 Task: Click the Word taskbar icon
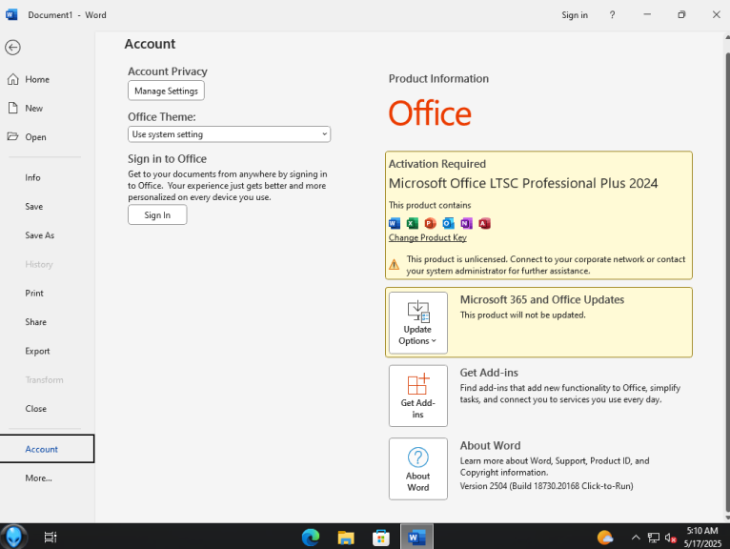[x=416, y=537]
